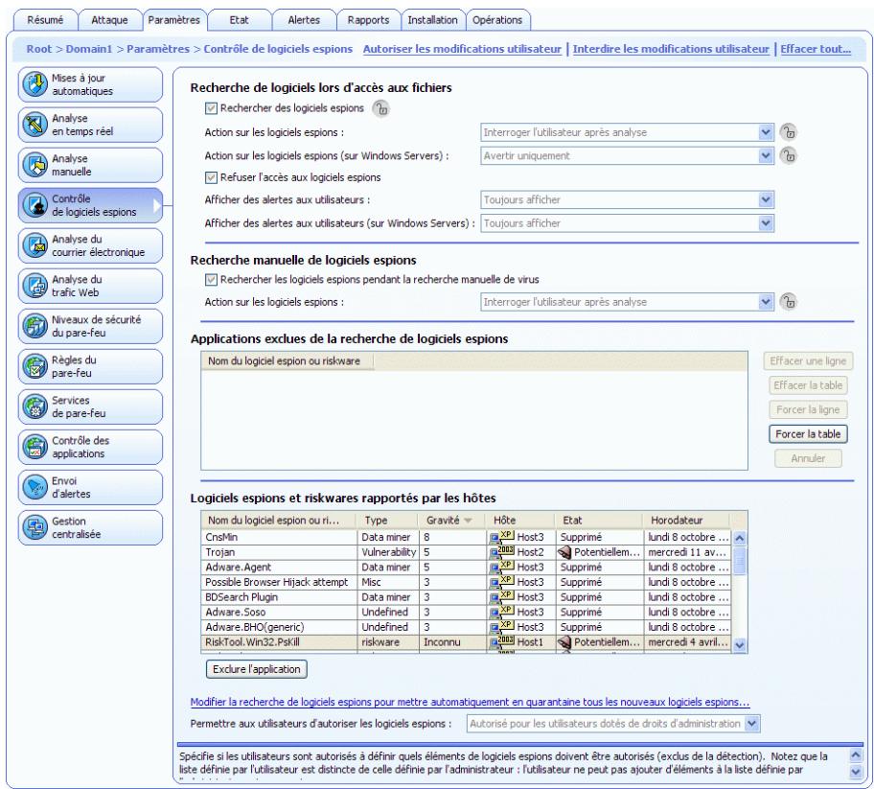874x789 pixels.
Task: Click Domain1 in the breadcrumb
Action: [x=89, y=49]
